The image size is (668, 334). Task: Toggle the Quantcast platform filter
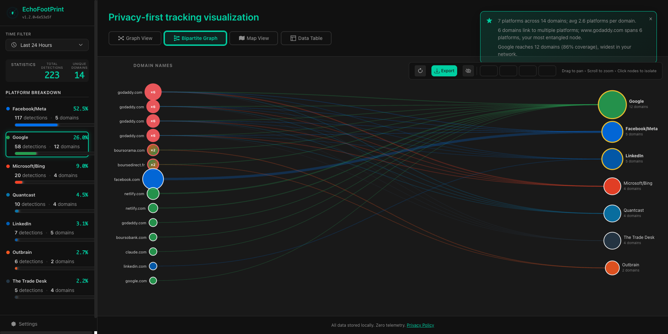[47, 200]
